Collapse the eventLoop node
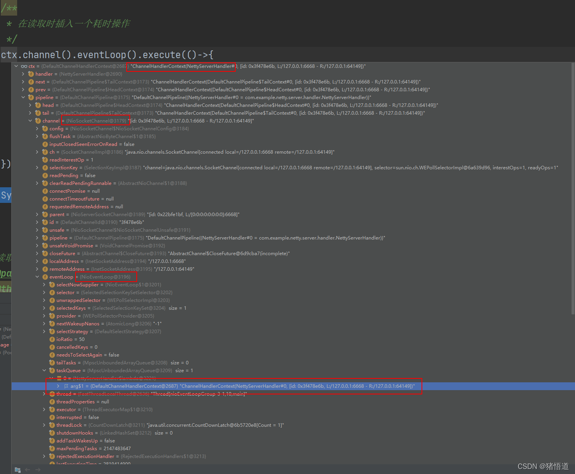This screenshot has width=575, height=474. (37, 277)
